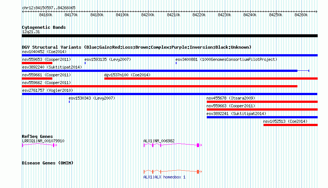
Task: Open the DGV Structural Variants track header
Action: point(137,47)
